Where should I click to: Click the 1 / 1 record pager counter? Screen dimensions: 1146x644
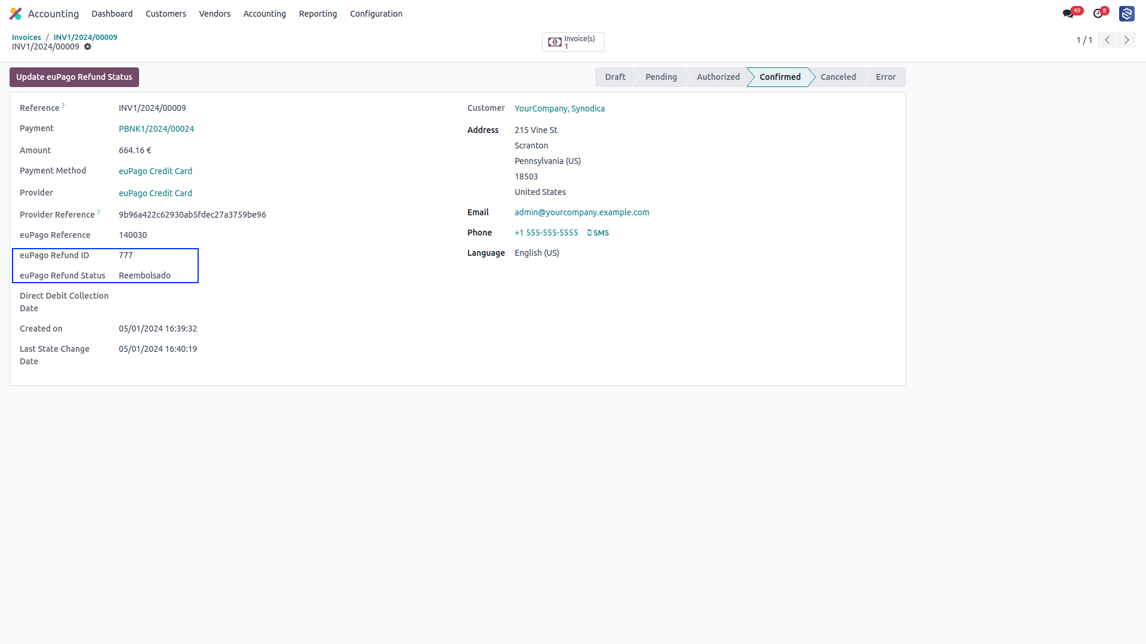(x=1084, y=40)
